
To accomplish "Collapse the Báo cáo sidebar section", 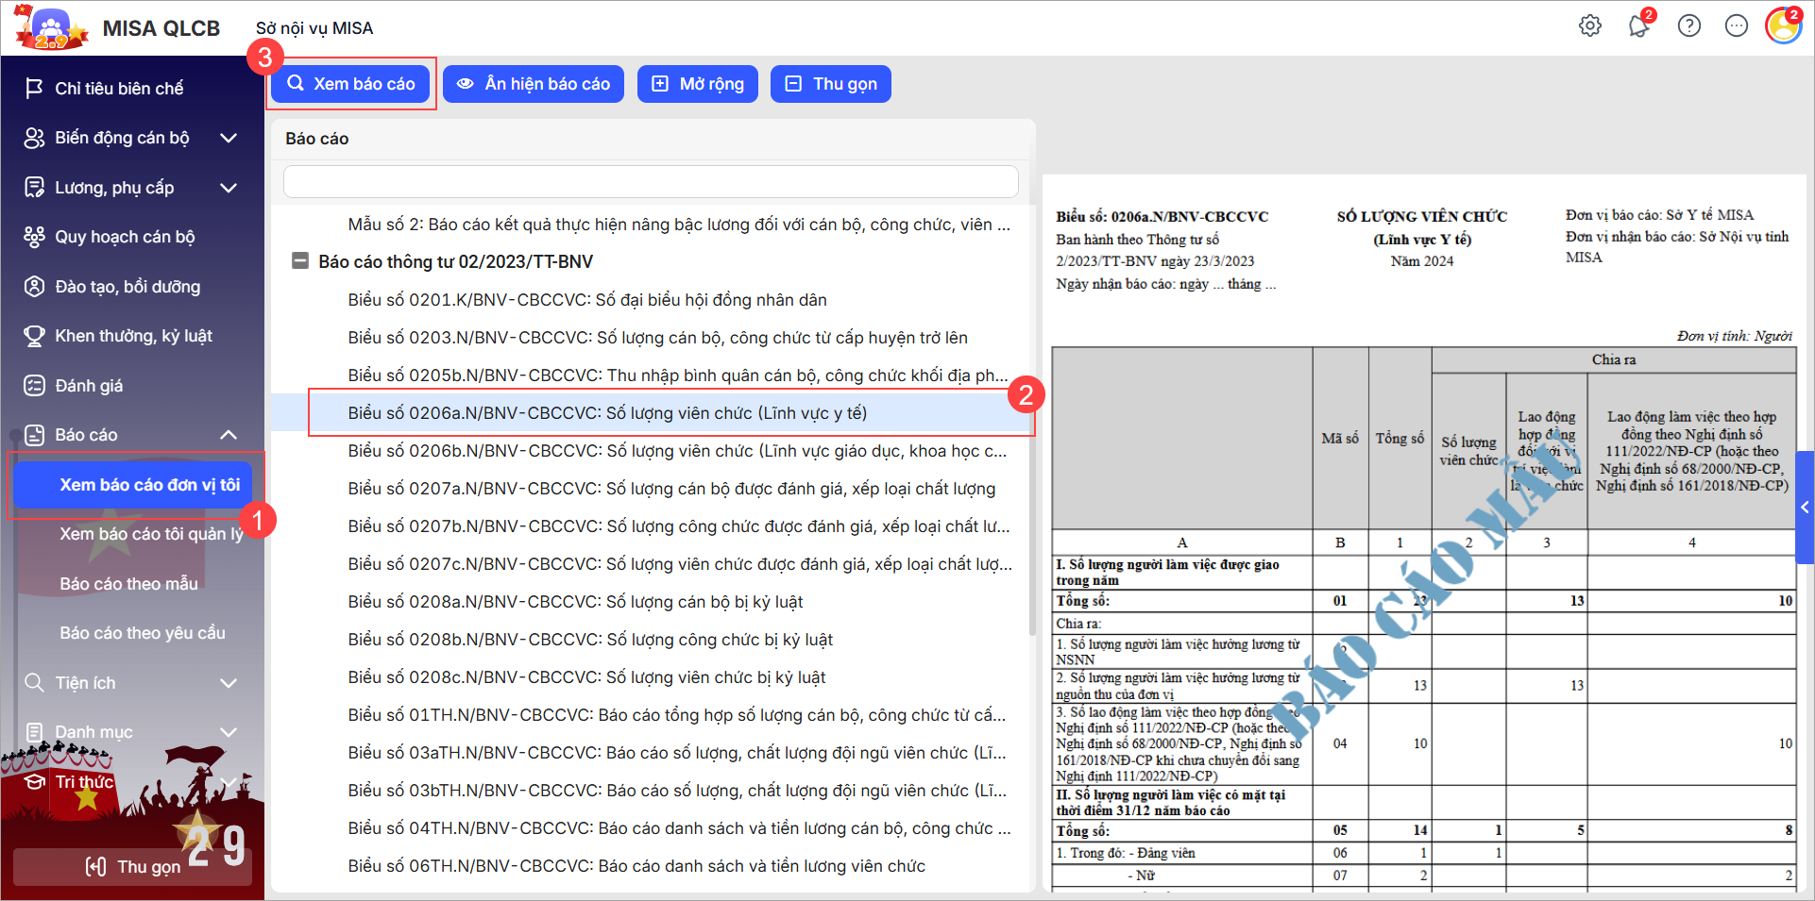I will click(x=228, y=435).
